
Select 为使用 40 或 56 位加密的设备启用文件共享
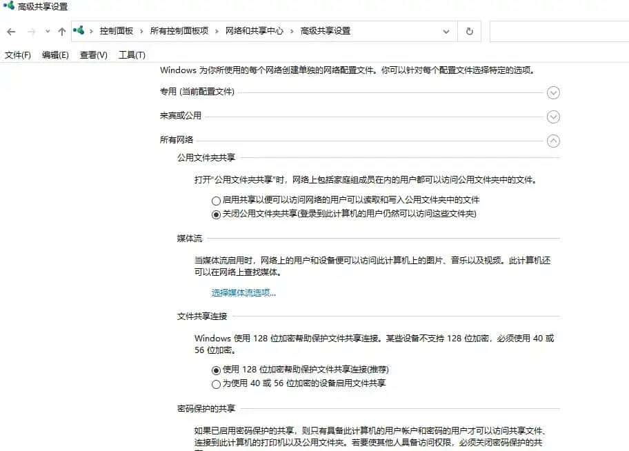[x=216, y=384]
